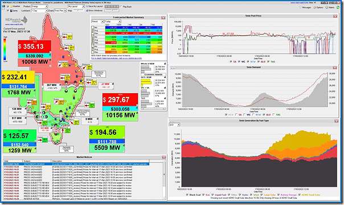Click the 267 MW interconnector flow box
344x205 pixels.
(x=52, y=87)
